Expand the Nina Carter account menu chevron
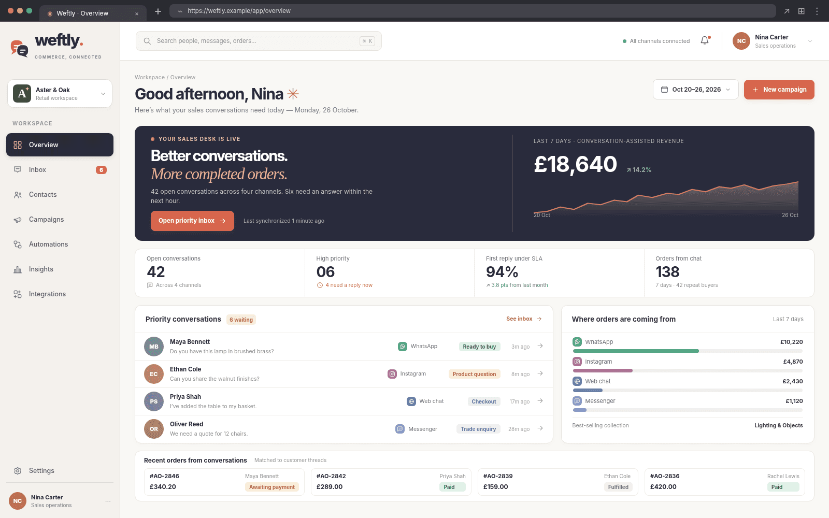Screen dimensions: 829x518 point(810,41)
